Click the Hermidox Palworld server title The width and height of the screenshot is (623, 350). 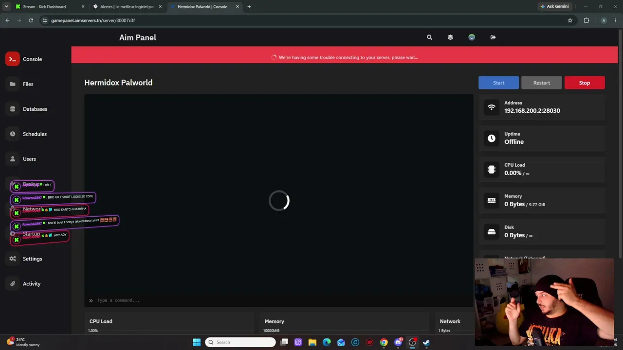[x=118, y=83]
